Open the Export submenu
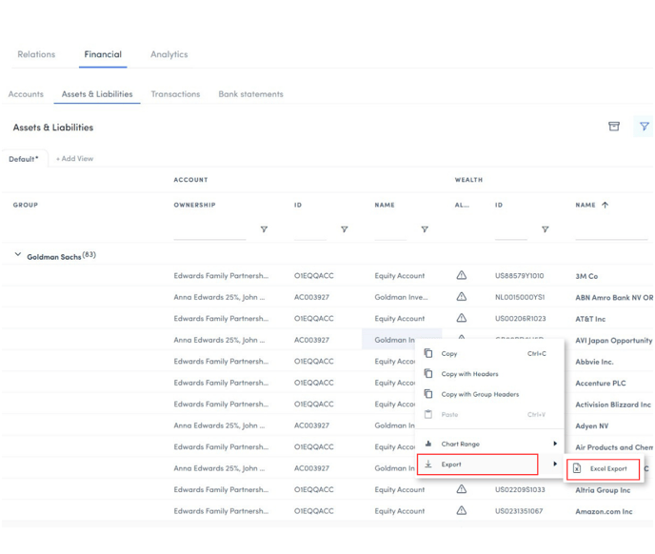Viewport: 655px width, 554px height. click(x=478, y=465)
